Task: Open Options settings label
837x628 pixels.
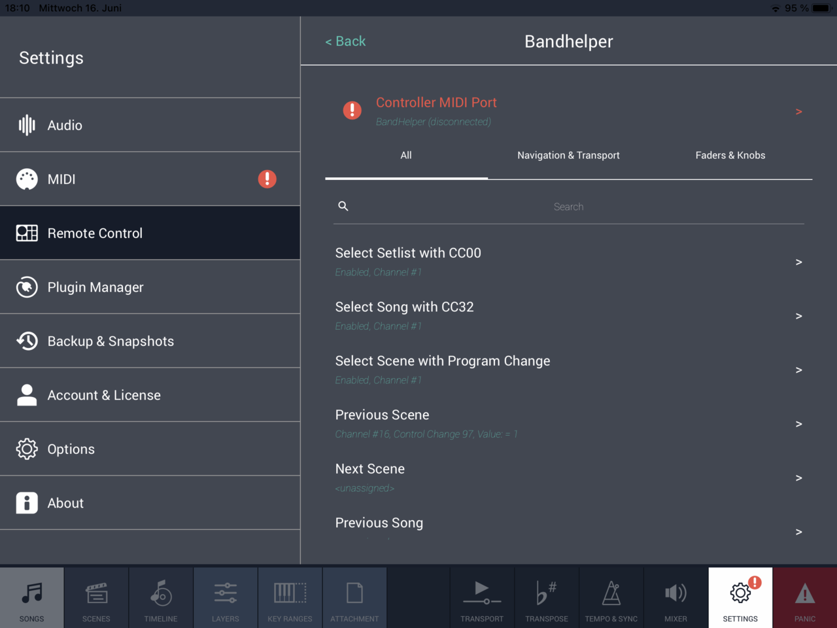Action: (x=71, y=449)
